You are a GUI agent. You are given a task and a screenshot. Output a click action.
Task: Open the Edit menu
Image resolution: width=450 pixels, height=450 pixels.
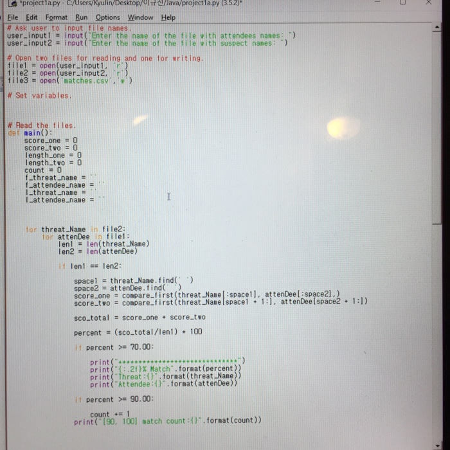pos(32,17)
